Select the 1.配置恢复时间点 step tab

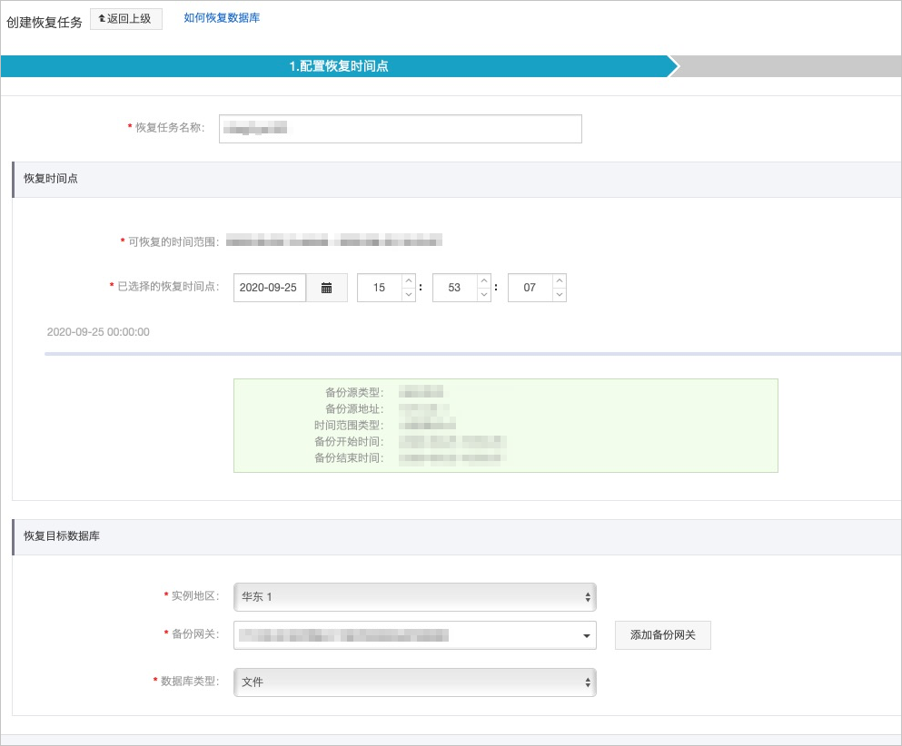338,66
